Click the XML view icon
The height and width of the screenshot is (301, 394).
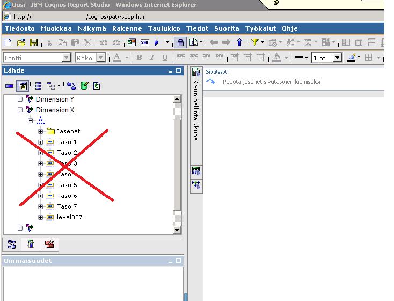click(145, 42)
